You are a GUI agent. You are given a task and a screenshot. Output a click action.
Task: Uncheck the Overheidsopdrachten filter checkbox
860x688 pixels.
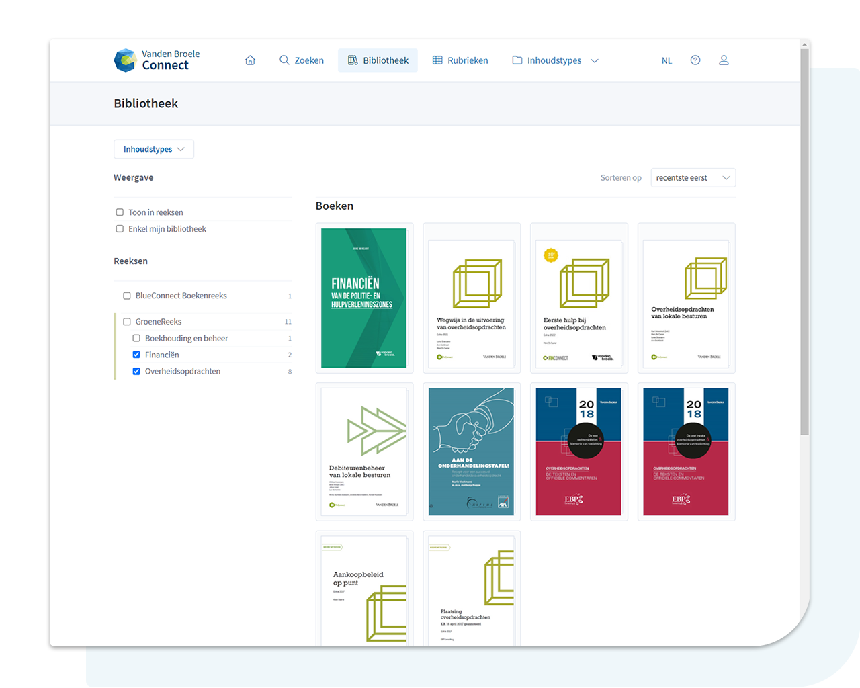click(x=136, y=372)
